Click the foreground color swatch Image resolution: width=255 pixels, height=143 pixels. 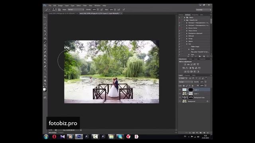click(x=44, y=89)
